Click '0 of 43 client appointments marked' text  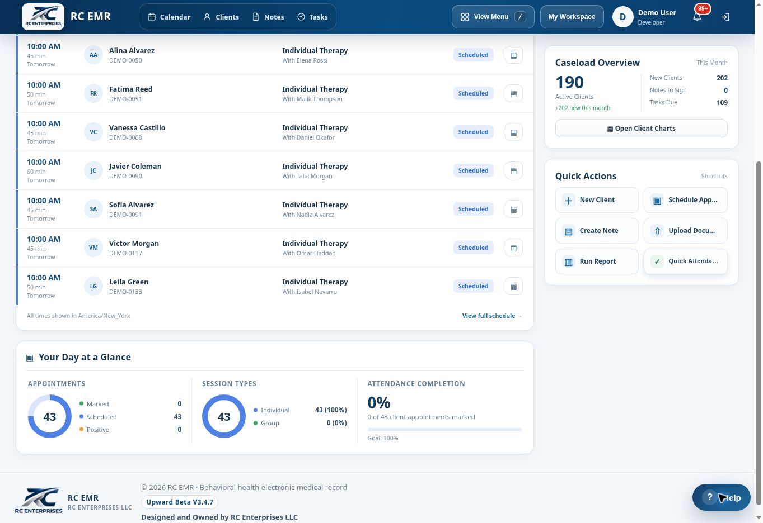click(421, 417)
